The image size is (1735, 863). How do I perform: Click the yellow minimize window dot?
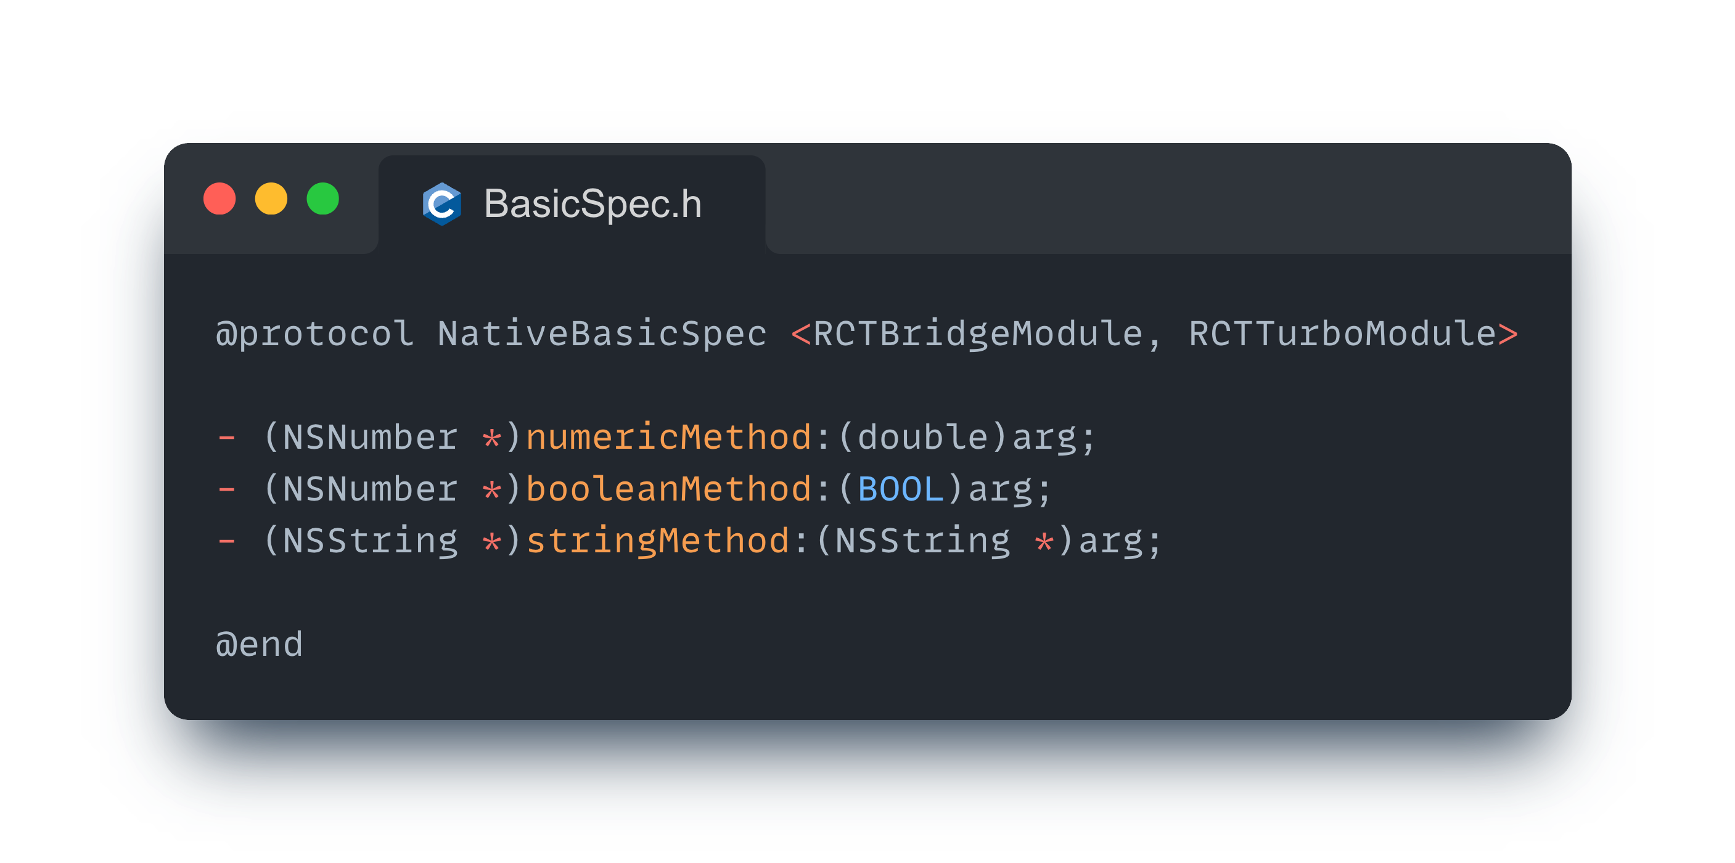click(x=271, y=199)
